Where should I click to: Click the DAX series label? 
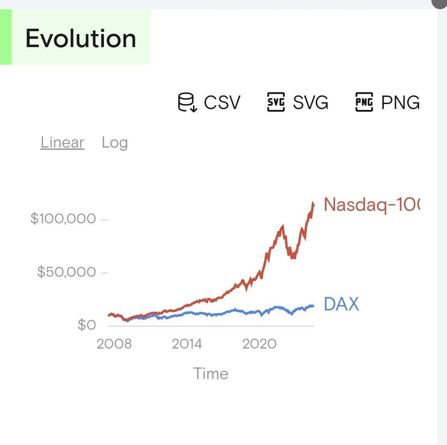tap(341, 305)
